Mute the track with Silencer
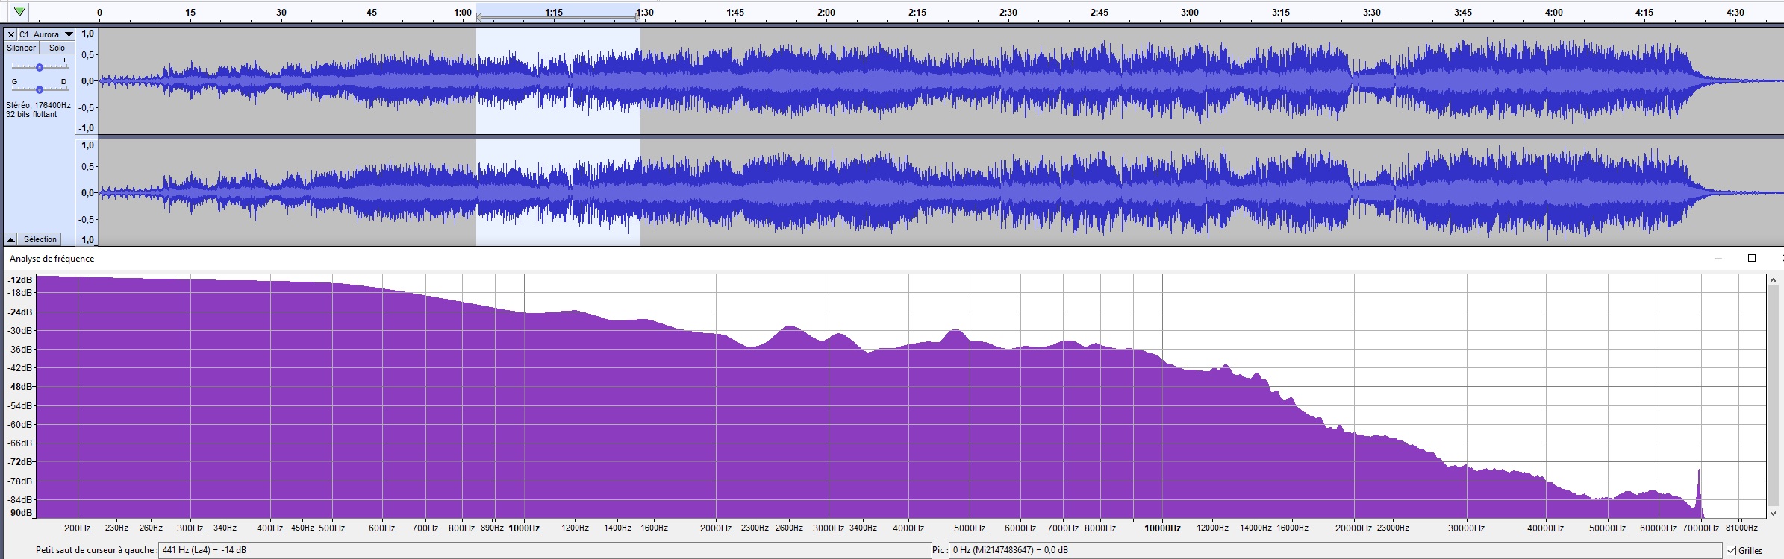The width and height of the screenshot is (1784, 559). [21, 48]
